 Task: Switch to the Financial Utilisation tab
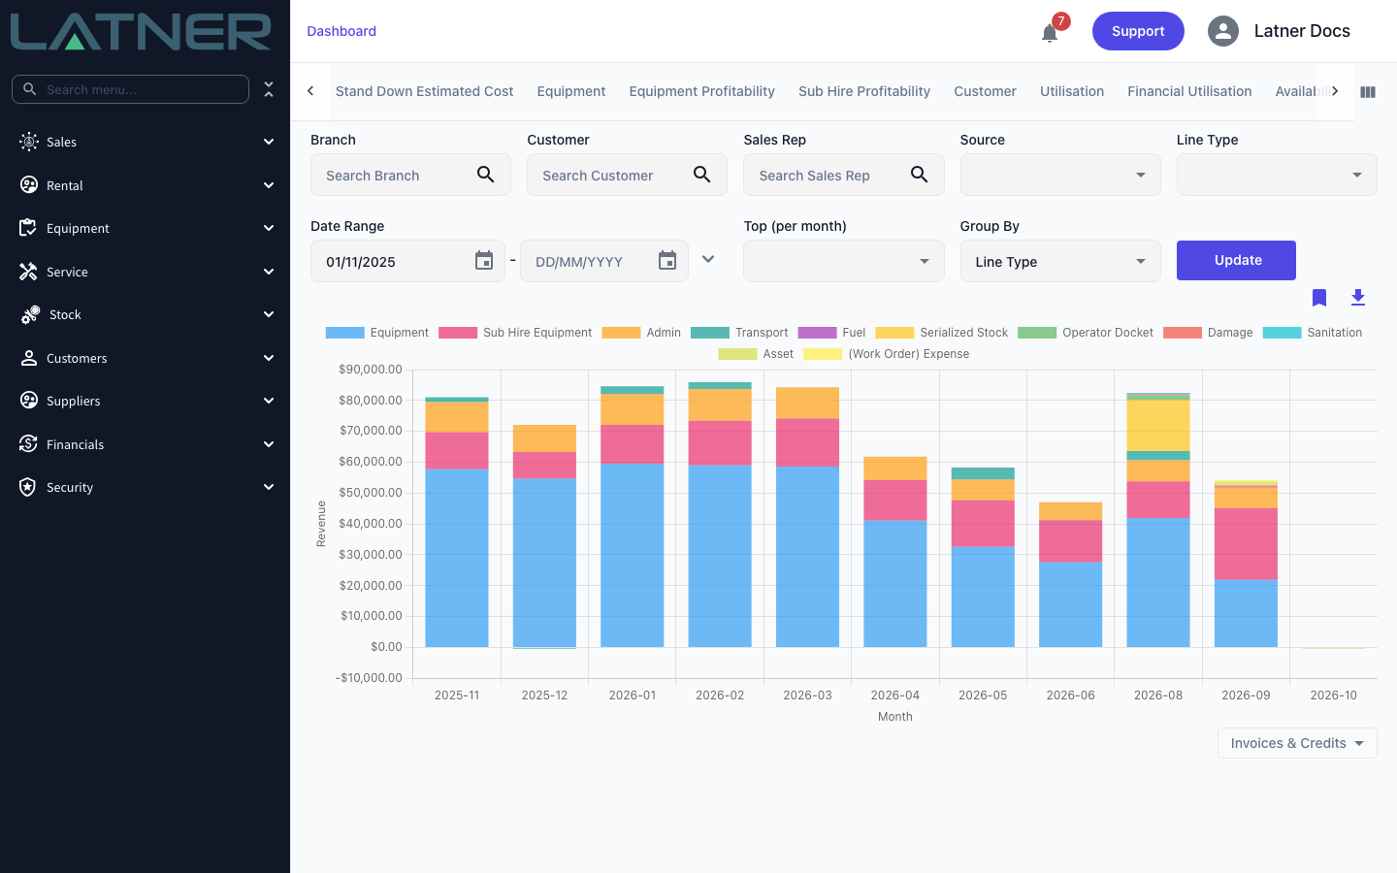[x=1189, y=91]
